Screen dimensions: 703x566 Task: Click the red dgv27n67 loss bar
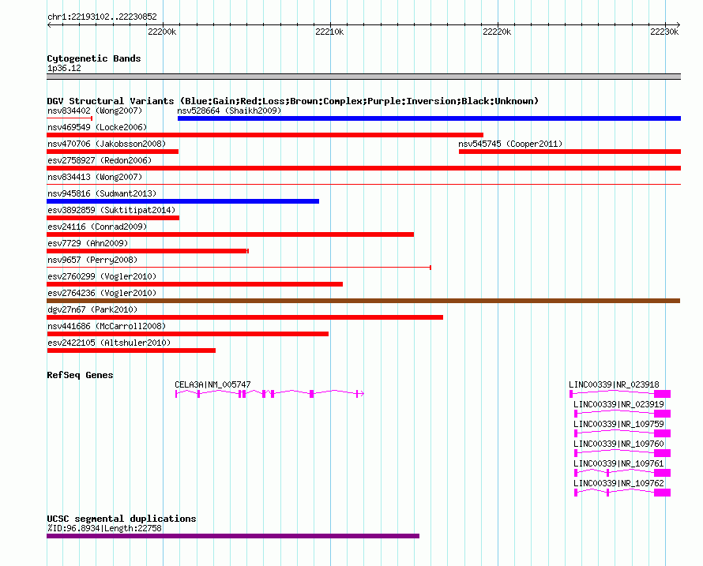(245, 317)
